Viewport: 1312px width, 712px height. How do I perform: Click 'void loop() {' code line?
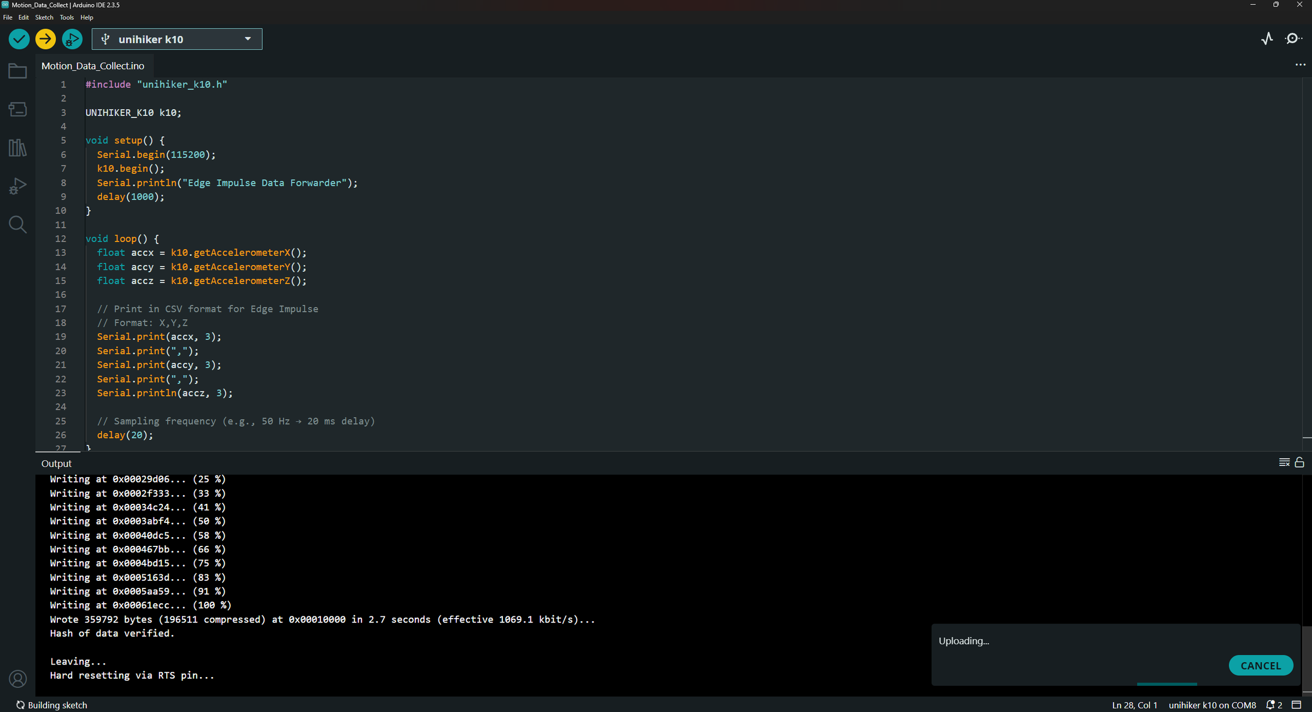point(122,239)
